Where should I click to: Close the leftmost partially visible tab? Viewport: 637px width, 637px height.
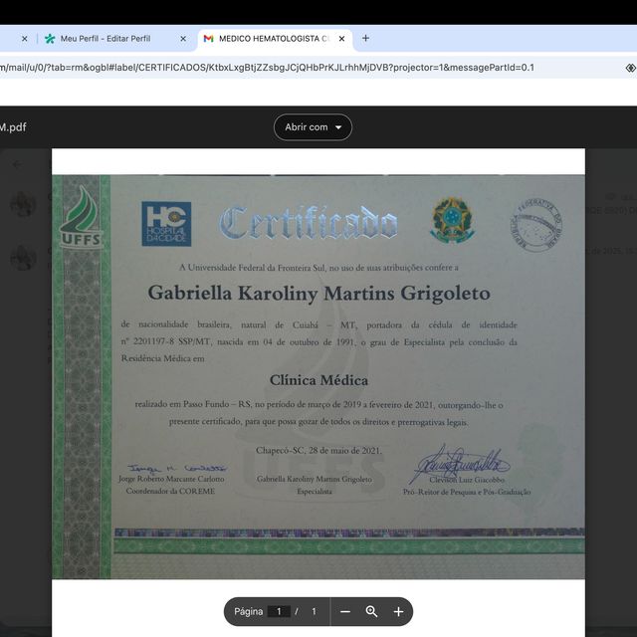[x=24, y=39]
